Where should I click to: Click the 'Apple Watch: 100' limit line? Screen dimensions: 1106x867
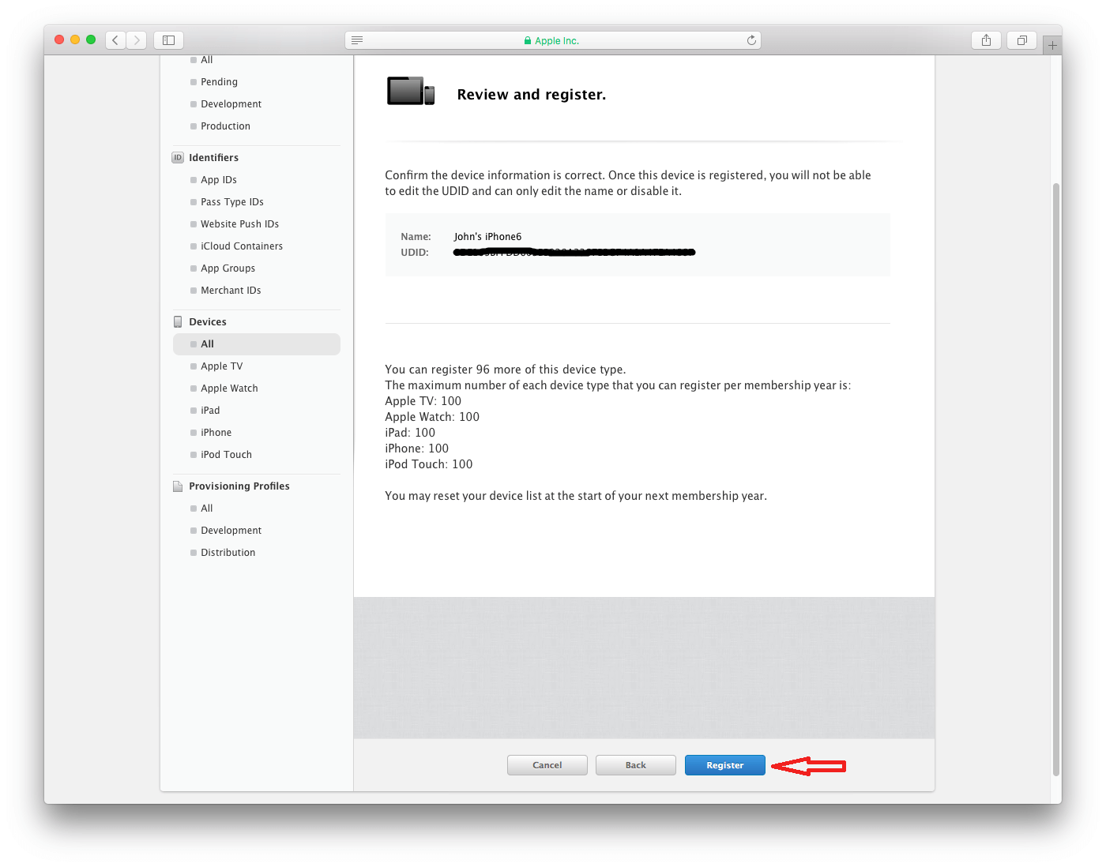[432, 417]
